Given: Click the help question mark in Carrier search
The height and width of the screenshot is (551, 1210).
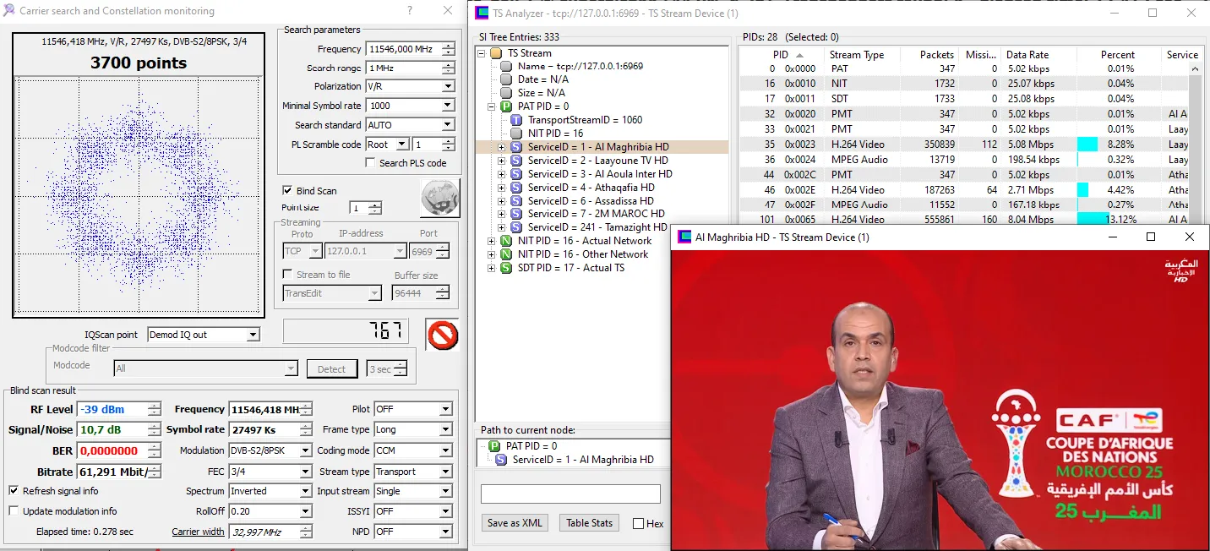Looking at the screenshot, I should pyautogui.click(x=410, y=11).
